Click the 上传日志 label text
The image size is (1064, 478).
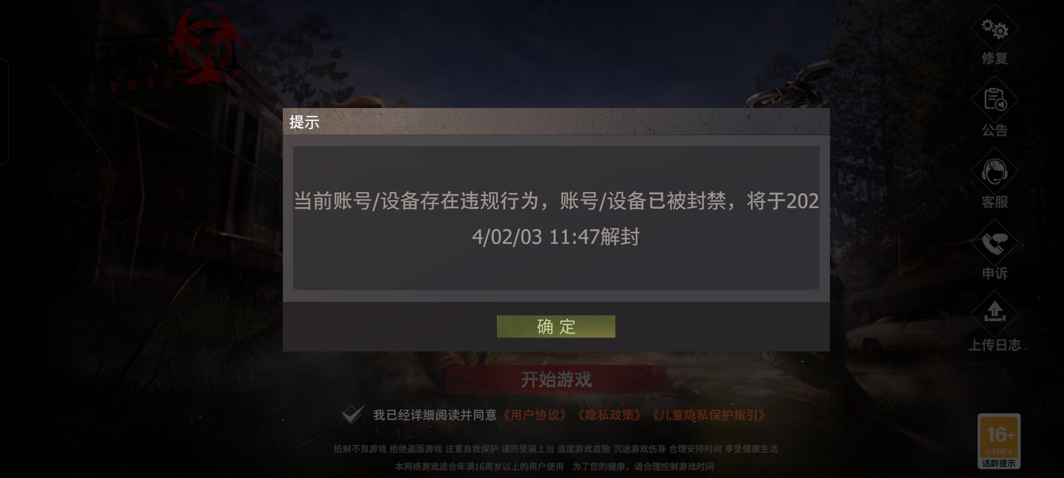pyautogui.click(x=994, y=345)
